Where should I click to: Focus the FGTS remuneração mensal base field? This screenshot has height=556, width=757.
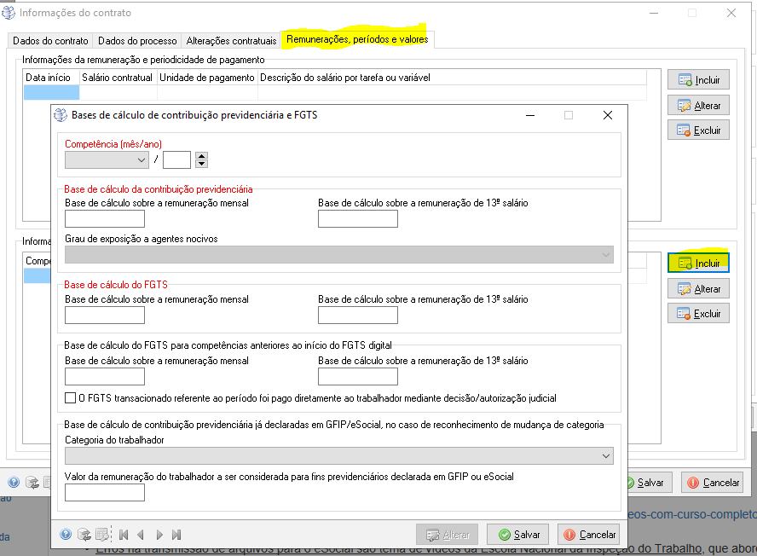[x=105, y=316]
